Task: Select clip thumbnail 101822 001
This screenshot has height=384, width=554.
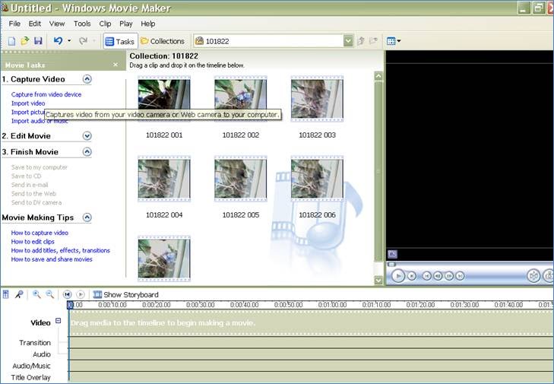Action: (x=164, y=99)
